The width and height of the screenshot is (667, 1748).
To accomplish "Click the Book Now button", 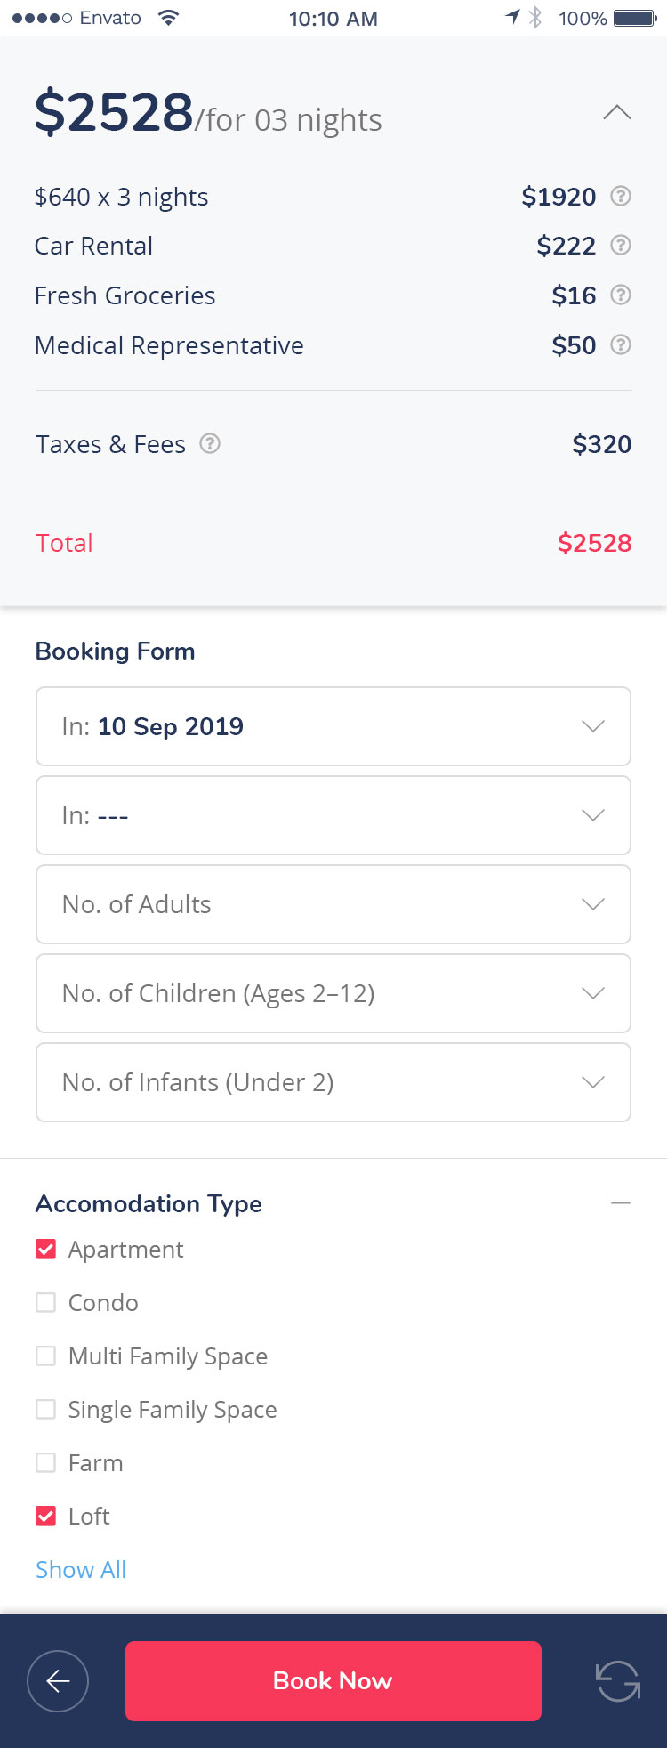I will pyautogui.click(x=333, y=1681).
